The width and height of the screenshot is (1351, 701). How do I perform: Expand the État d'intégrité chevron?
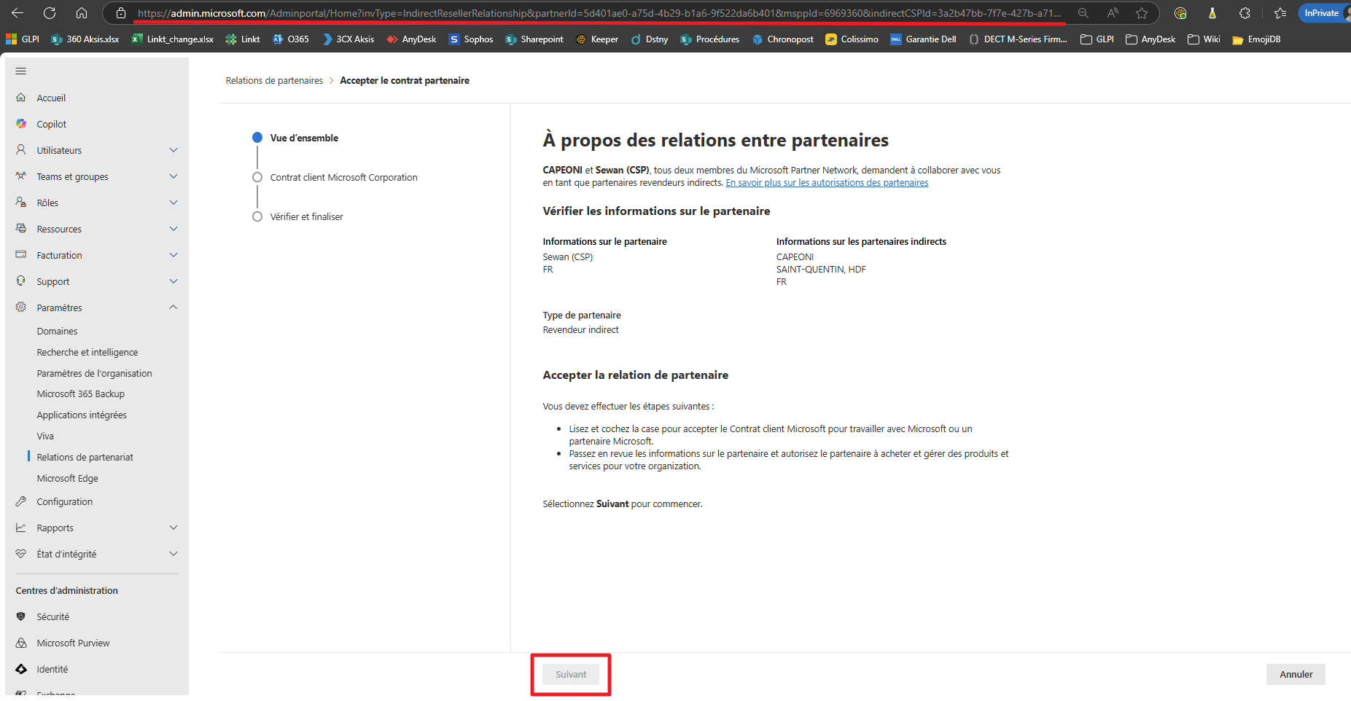(x=174, y=554)
